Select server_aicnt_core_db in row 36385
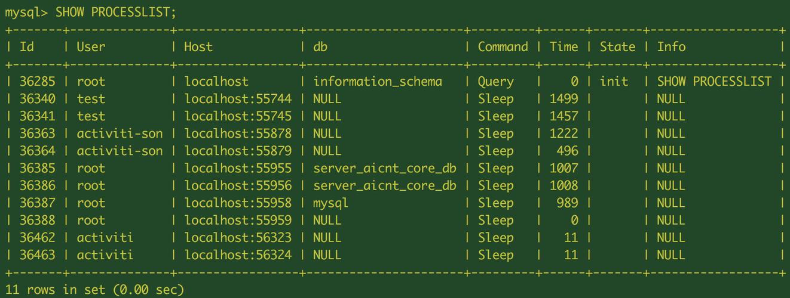Screen dimensions: 790x298 (385, 168)
